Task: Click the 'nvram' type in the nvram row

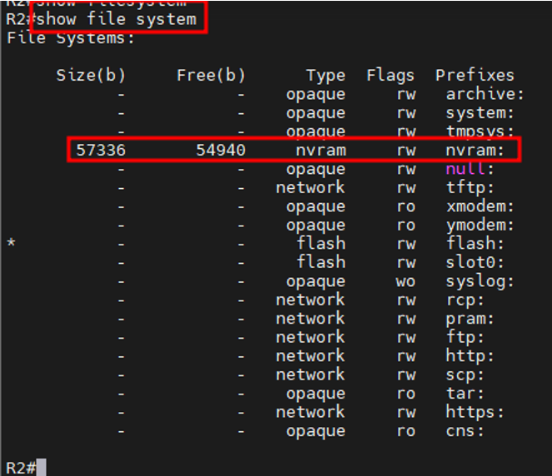Action: coord(321,151)
